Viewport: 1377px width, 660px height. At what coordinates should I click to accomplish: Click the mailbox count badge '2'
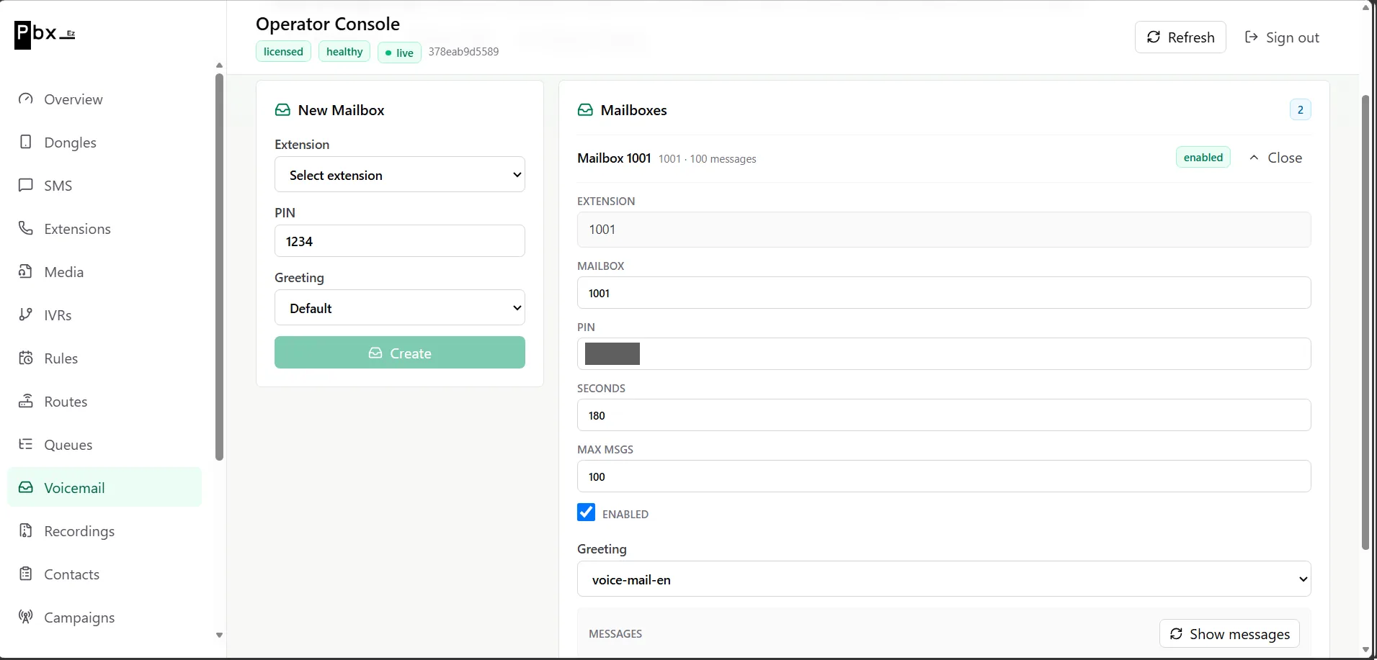click(x=1300, y=110)
